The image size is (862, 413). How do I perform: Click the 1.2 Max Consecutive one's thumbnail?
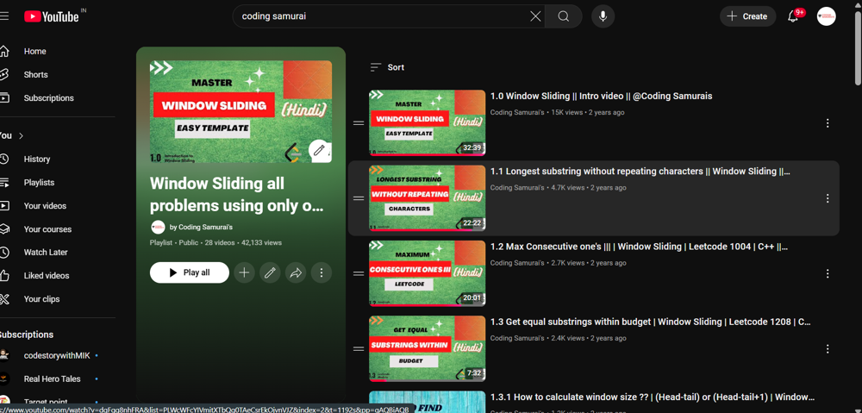click(427, 273)
